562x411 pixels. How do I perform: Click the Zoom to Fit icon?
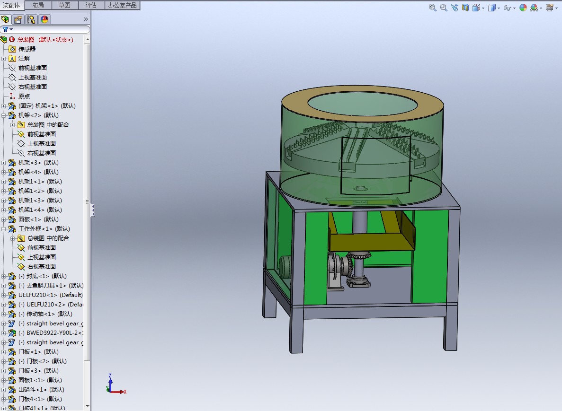[x=433, y=8]
